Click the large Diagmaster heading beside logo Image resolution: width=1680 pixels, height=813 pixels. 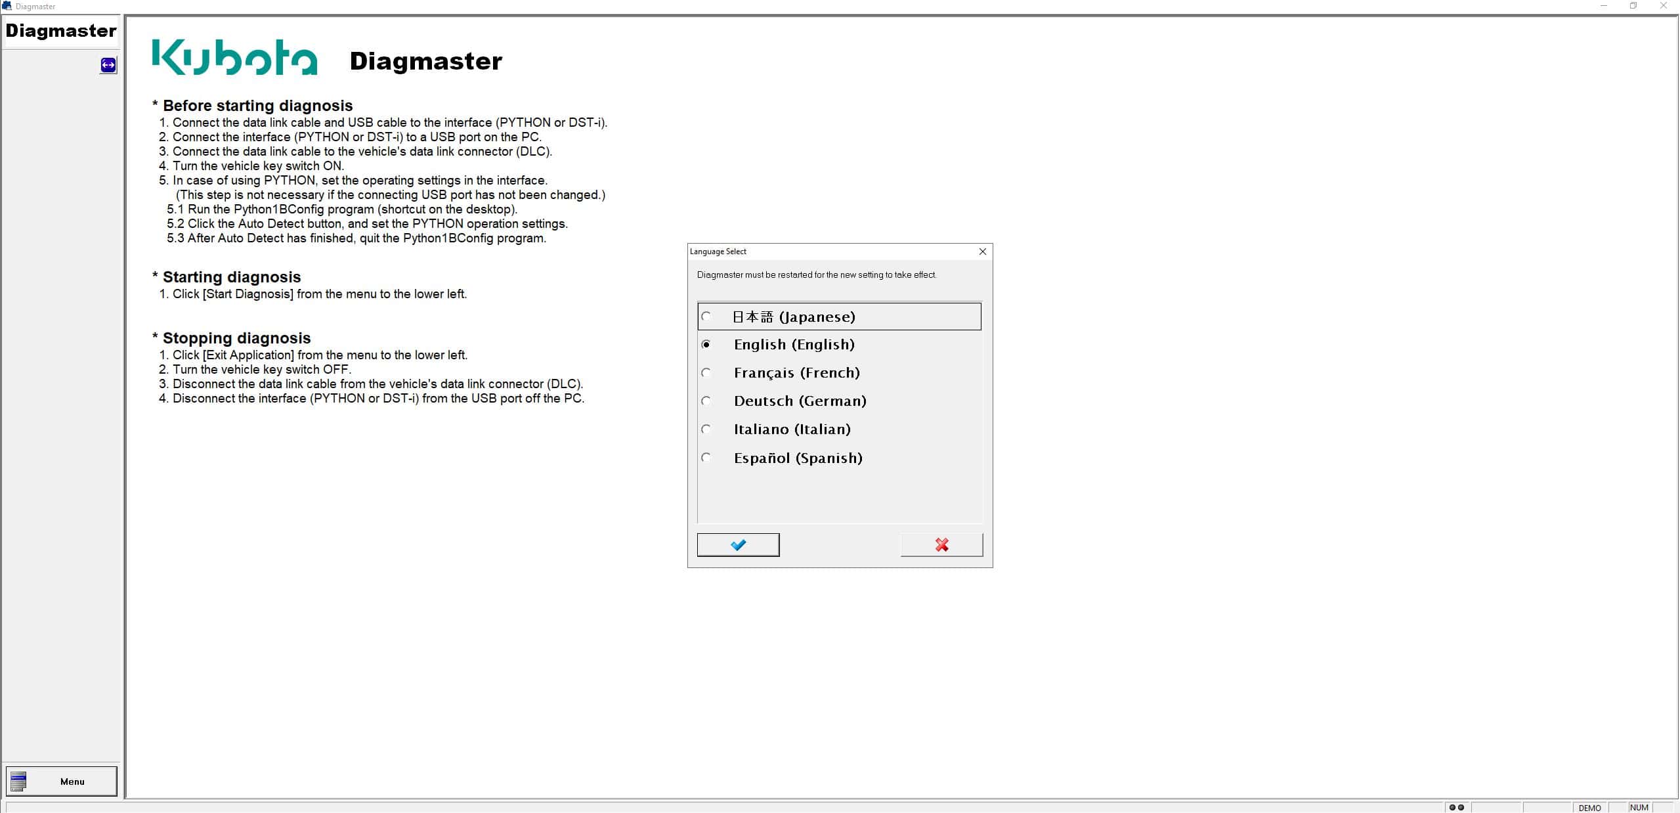pyautogui.click(x=426, y=61)
